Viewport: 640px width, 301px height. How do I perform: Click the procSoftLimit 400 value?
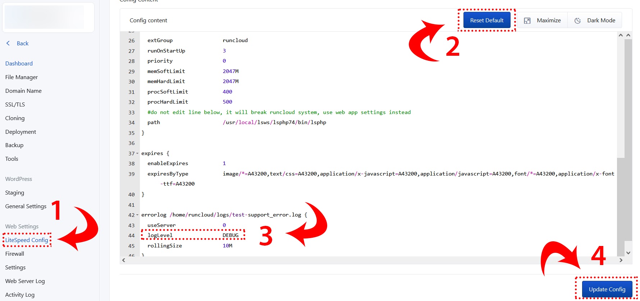(x=228, y=92)
